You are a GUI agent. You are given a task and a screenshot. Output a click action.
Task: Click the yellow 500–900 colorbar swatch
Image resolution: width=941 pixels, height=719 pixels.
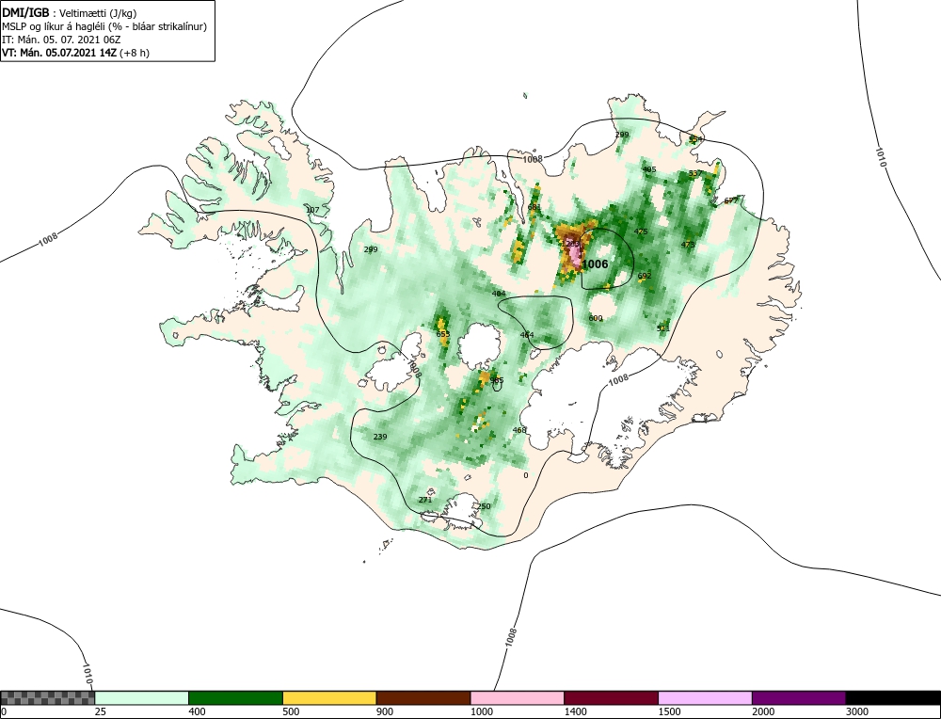click(329, 697)
